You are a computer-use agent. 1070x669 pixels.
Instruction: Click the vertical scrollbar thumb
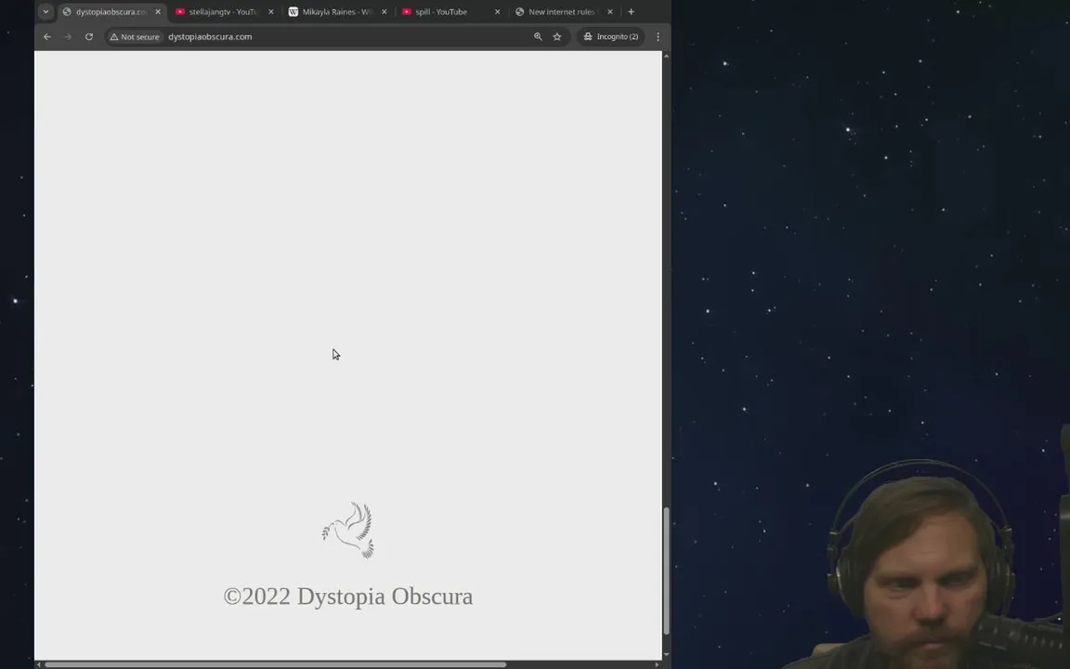(667, 571)
